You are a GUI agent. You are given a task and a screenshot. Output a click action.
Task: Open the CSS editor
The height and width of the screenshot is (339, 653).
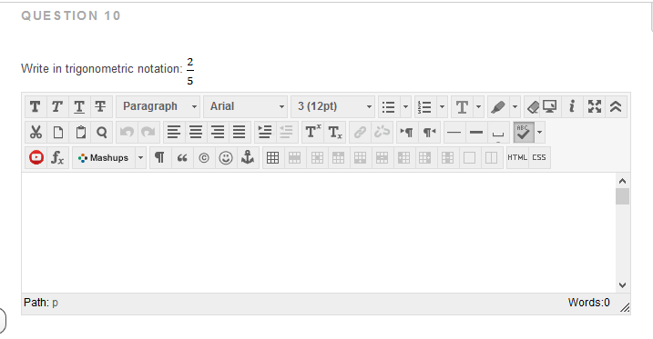(539, 158)
